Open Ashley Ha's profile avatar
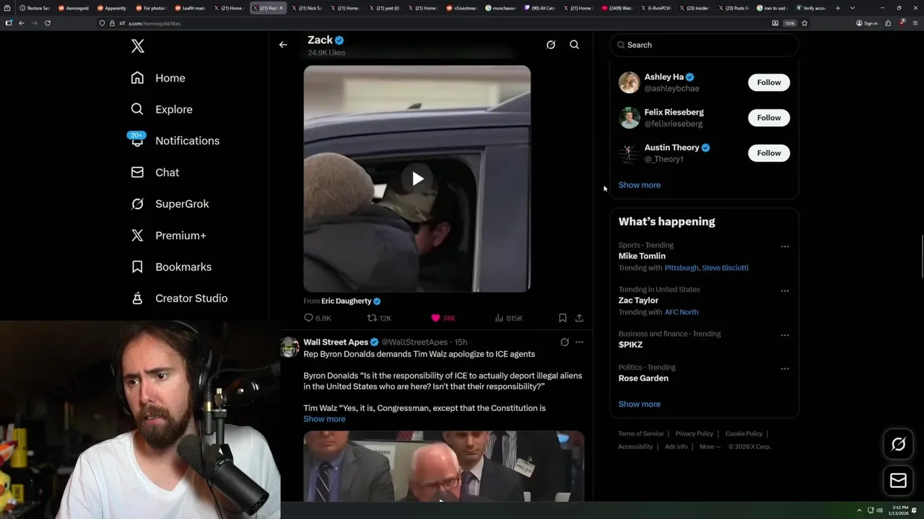 click(629, 82)
